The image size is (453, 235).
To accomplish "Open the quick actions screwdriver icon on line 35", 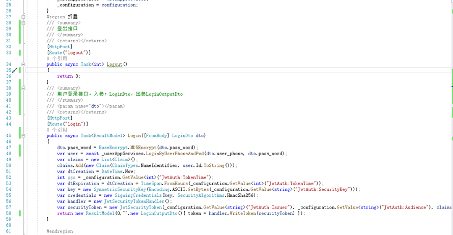I will coord(14,70).
